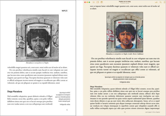Click 'Maradona is everywhere in Naples.' print caption
Screen dimensions: 166x116
[37, 63]
